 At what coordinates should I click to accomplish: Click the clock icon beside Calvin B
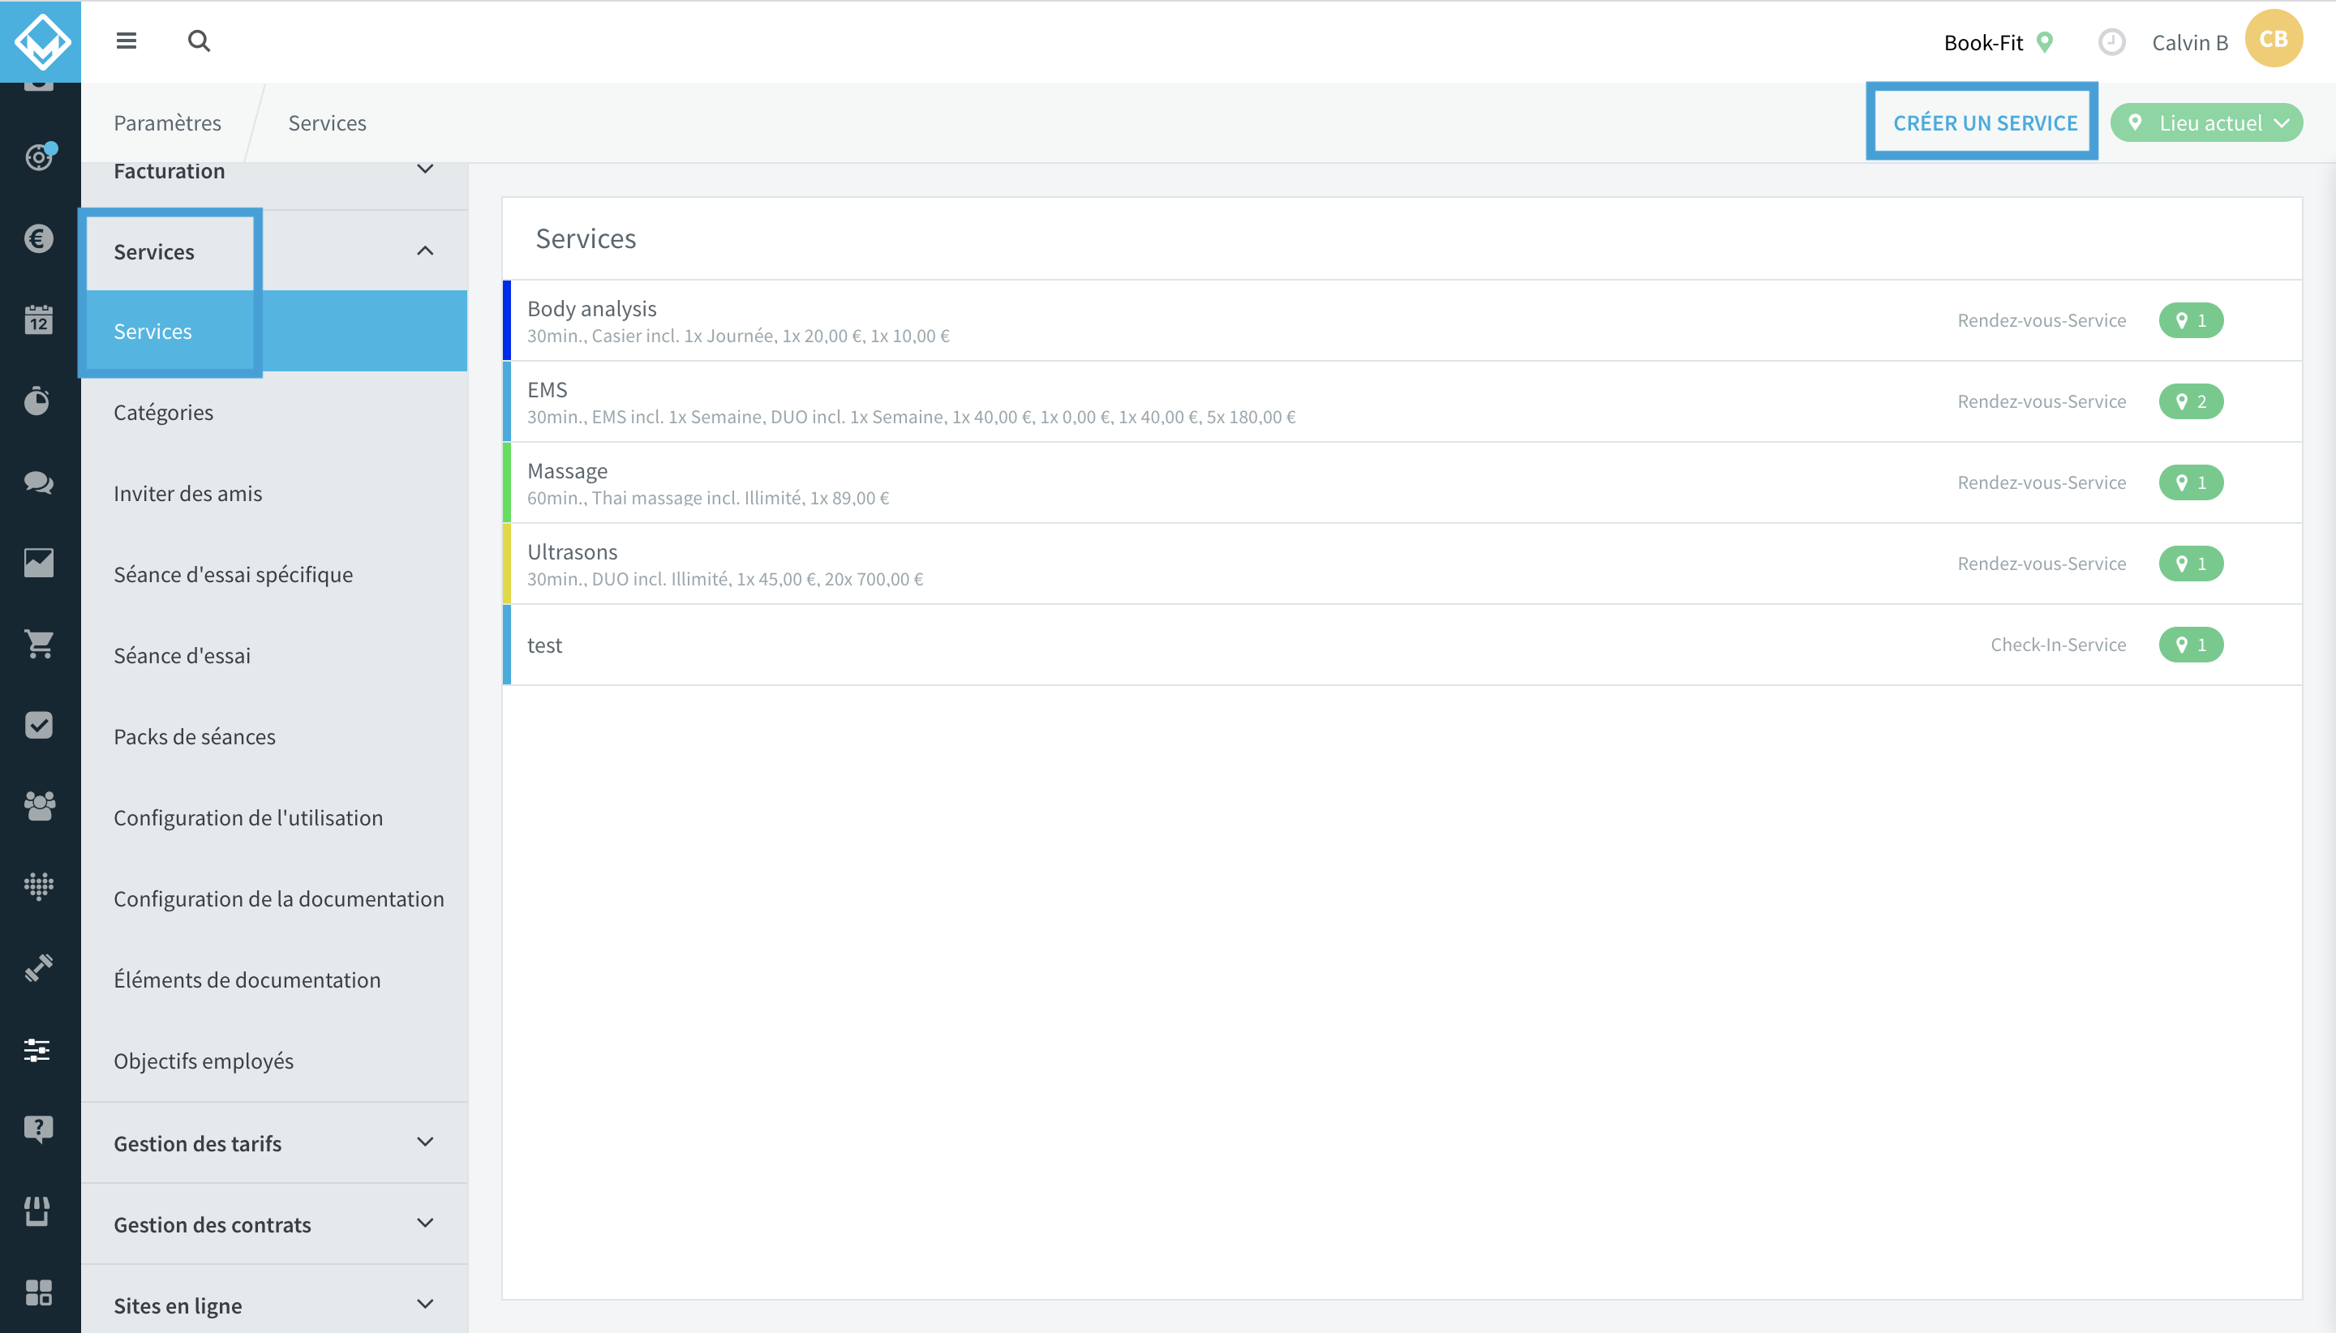pos(2111,42)
